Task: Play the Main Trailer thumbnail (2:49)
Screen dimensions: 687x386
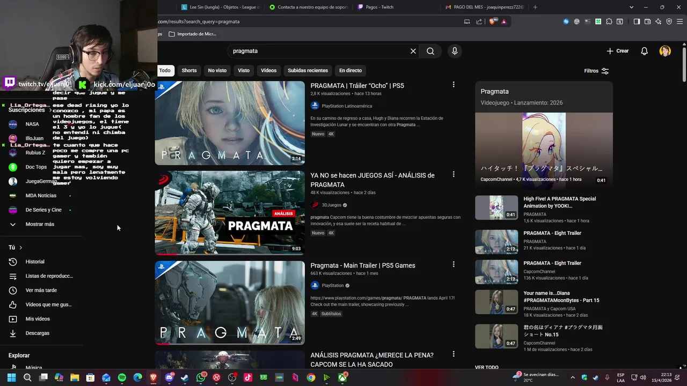Action: pos(230,302)
